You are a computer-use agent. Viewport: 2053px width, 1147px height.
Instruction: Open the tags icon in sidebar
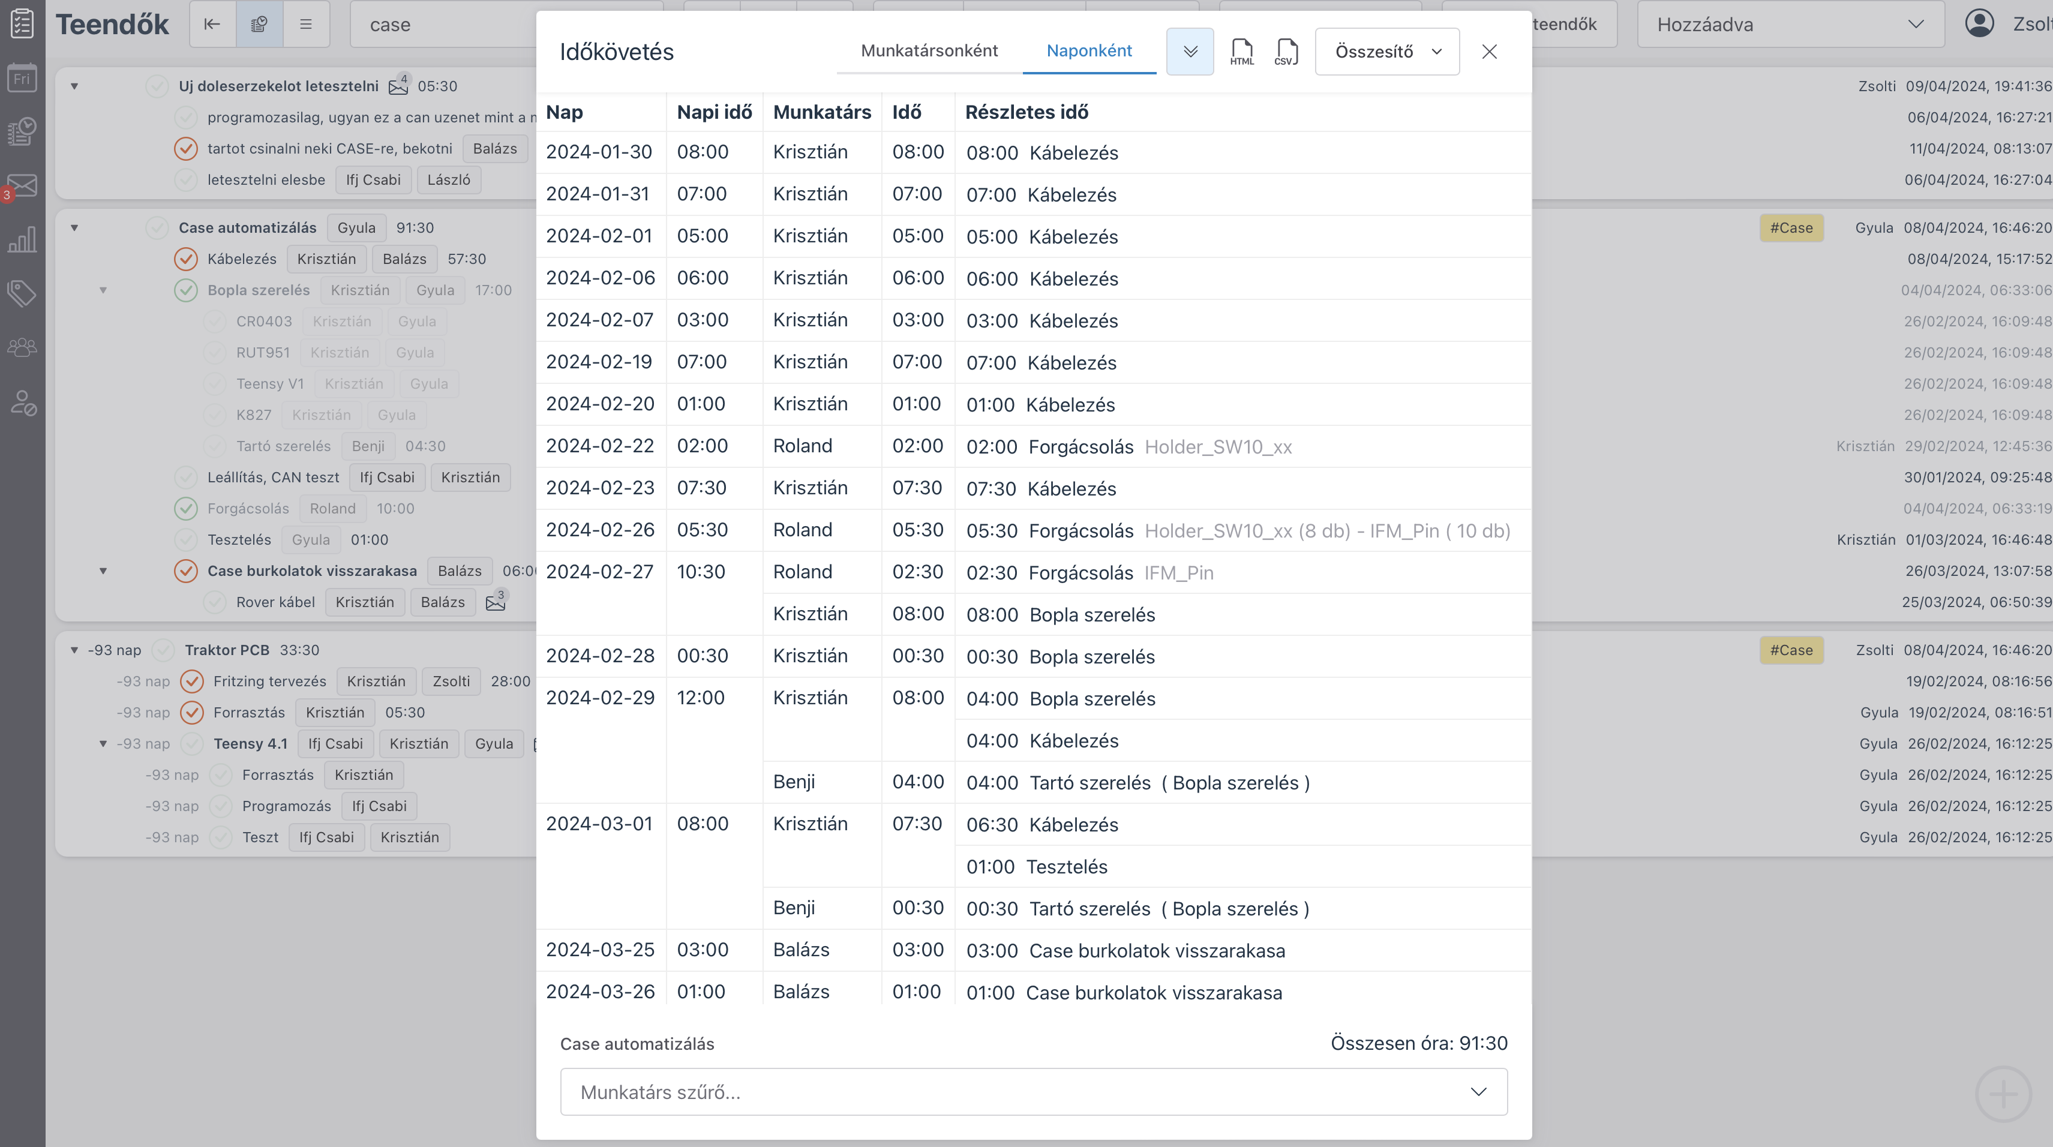pyautogui.click(x=22, y=293)
